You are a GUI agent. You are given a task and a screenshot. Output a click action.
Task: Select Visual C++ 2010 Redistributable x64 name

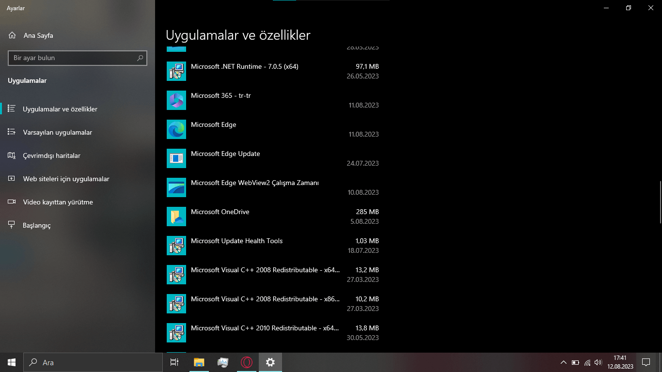[266, 328]
